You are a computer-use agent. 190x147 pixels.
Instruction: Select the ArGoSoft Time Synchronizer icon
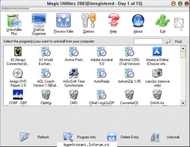point(74,73)
